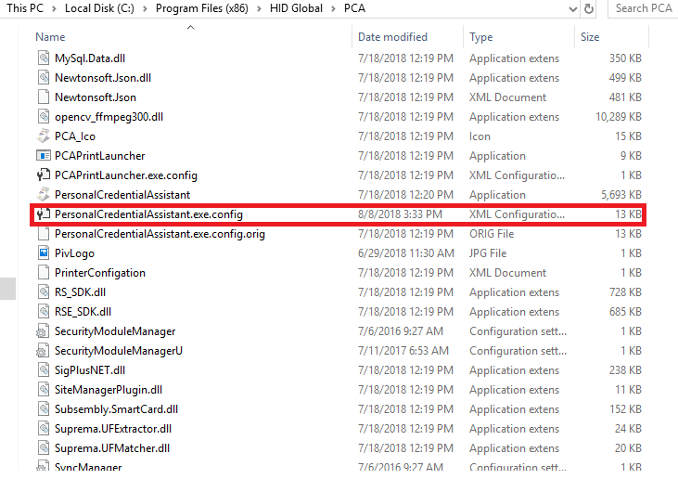678x479 pixels.
Task: Expand the chevron after Program Files (x86)
Action: point(259,8)
